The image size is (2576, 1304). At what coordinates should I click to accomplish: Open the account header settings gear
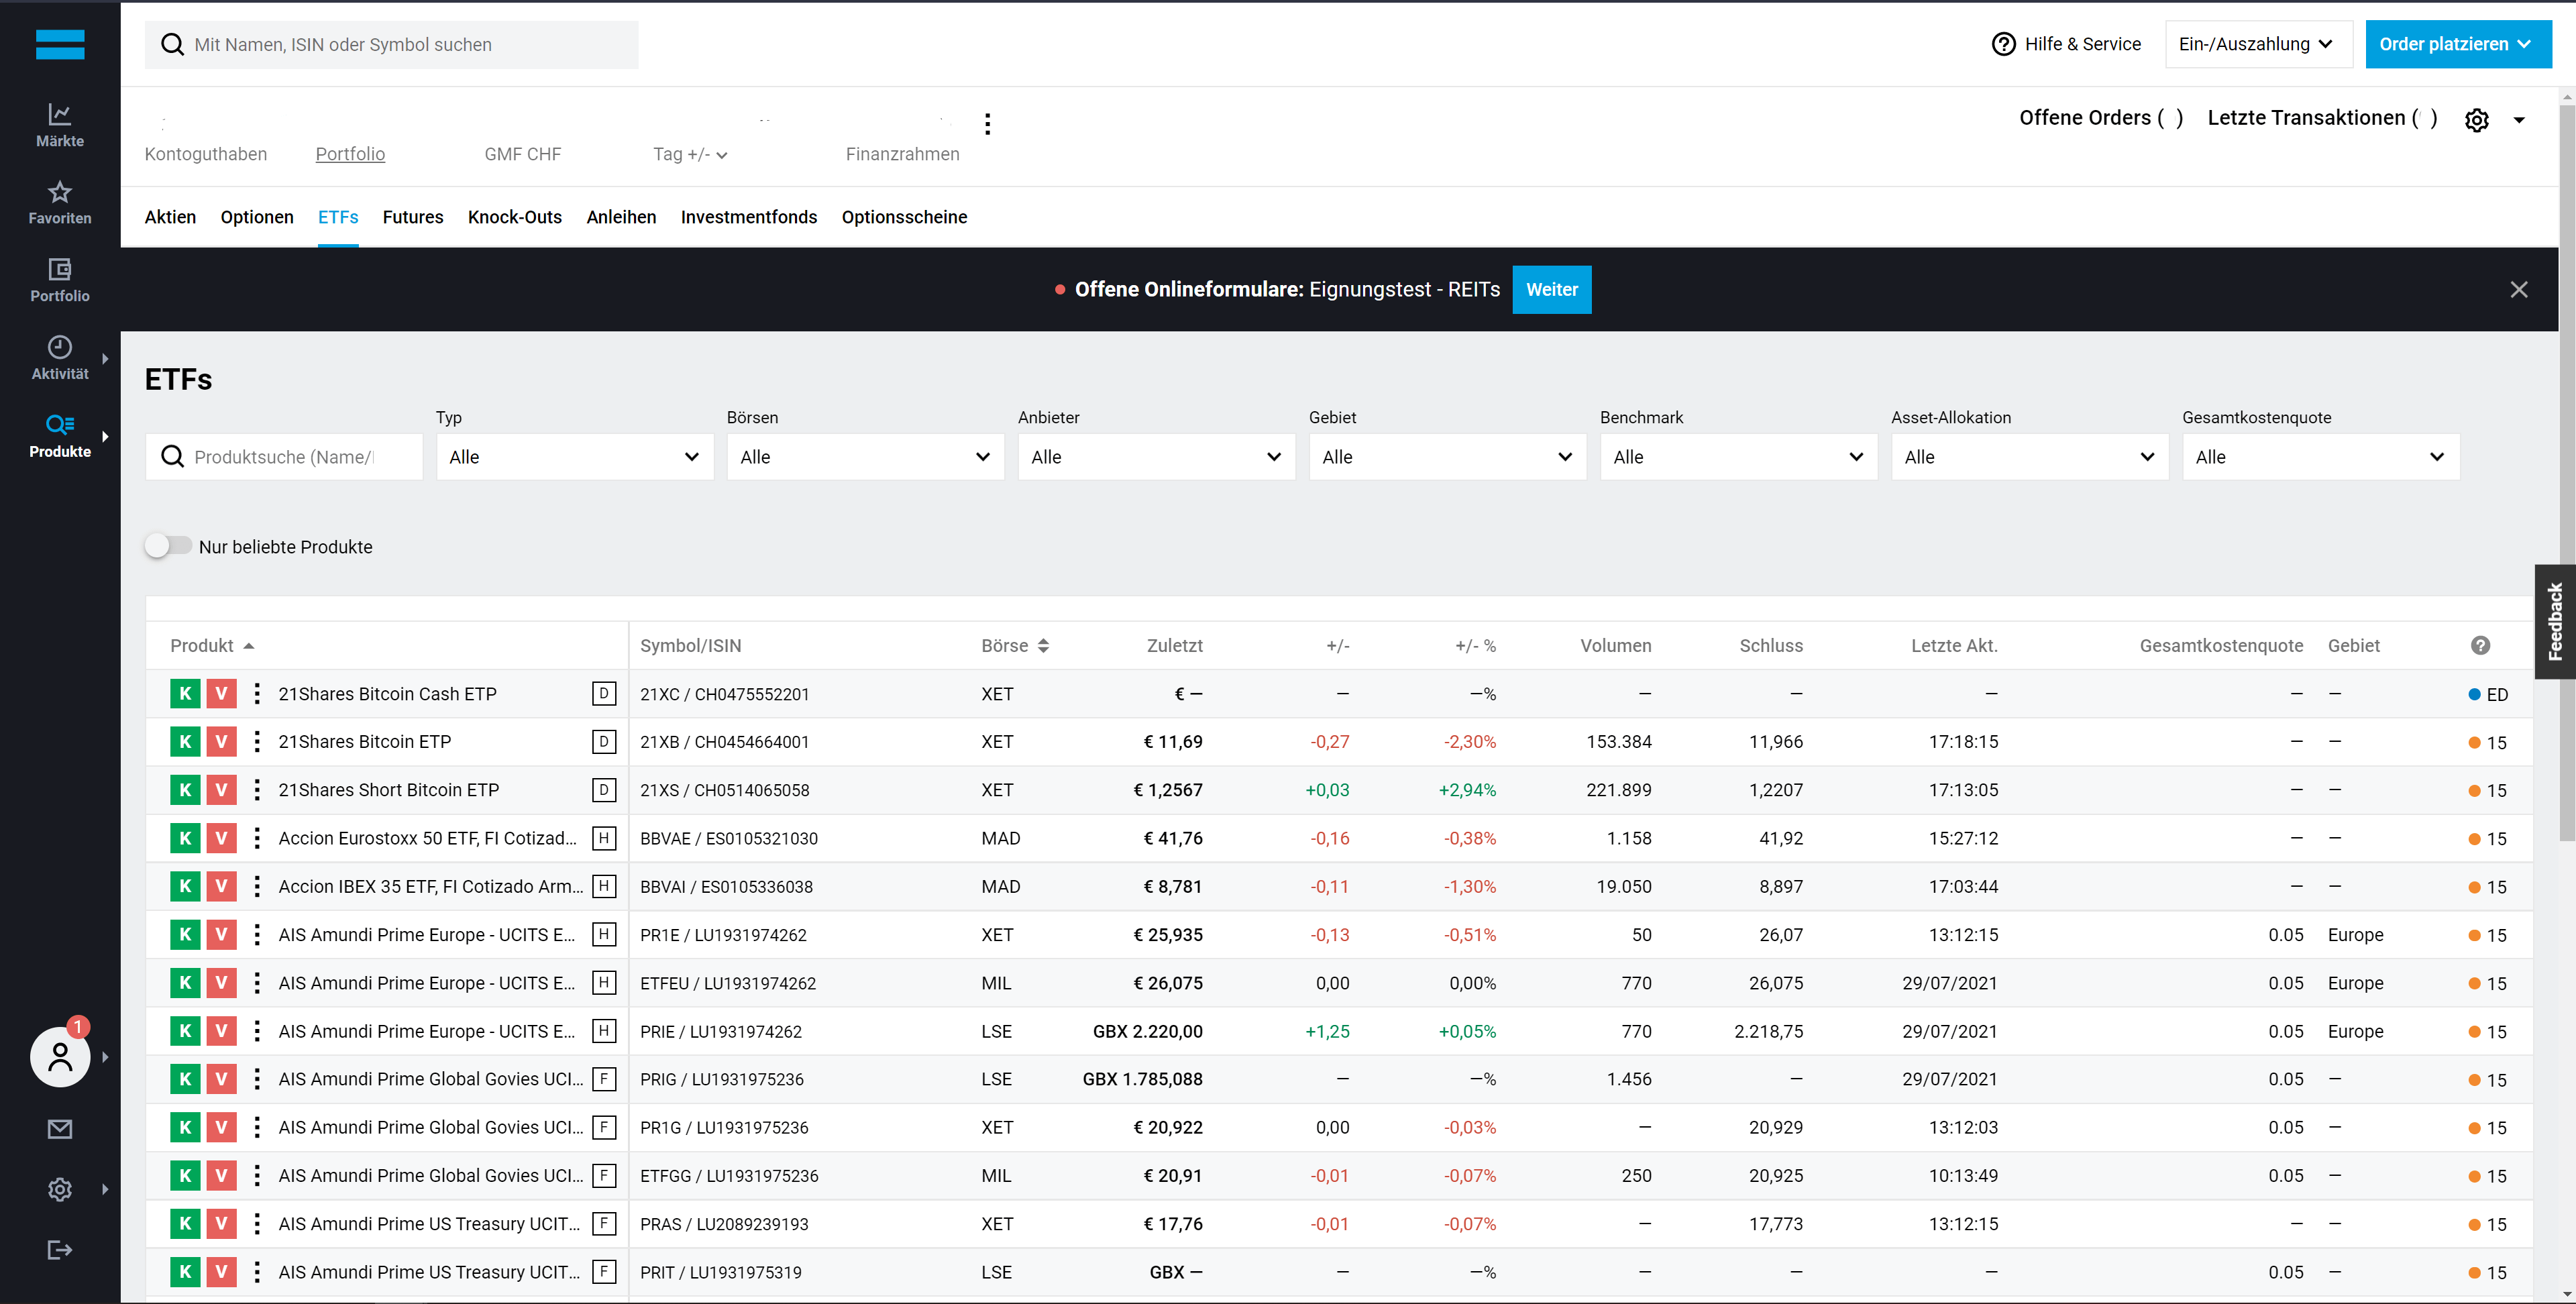[x=2476, y=120]
